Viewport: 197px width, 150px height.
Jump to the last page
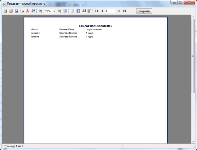[124, 11]
